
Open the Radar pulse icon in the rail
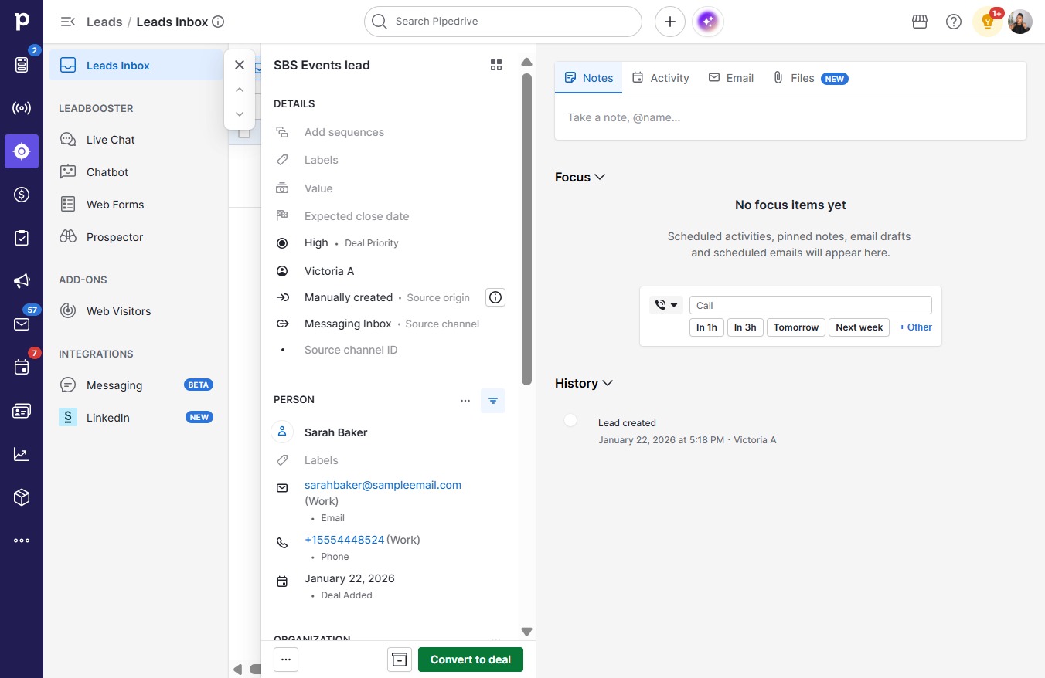coord(22,108)
